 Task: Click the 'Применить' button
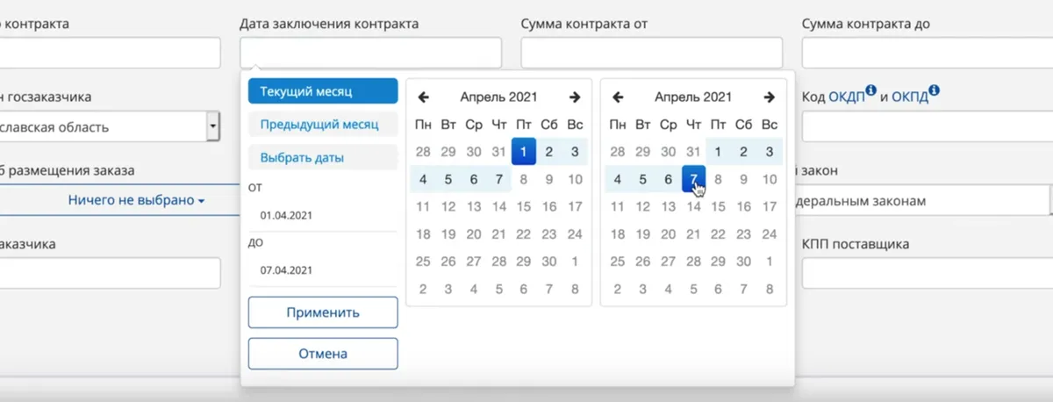click(x=323, y=312)
